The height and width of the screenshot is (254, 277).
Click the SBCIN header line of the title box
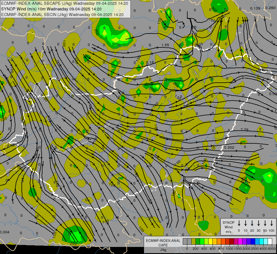[x=62, y=15]
